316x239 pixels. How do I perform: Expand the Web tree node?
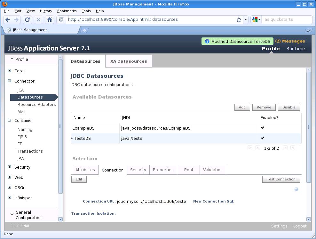coord(10,177)
